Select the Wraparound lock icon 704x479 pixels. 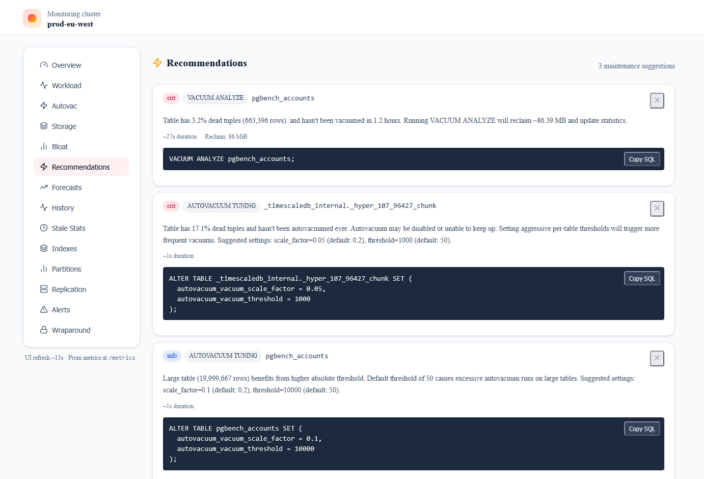[44, 330]
